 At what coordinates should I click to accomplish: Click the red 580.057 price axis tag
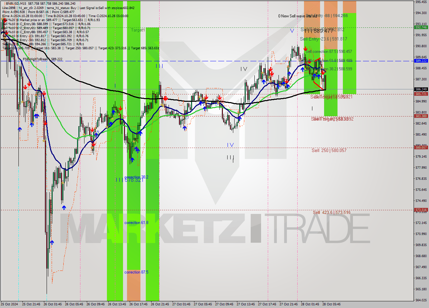(421, 147)
